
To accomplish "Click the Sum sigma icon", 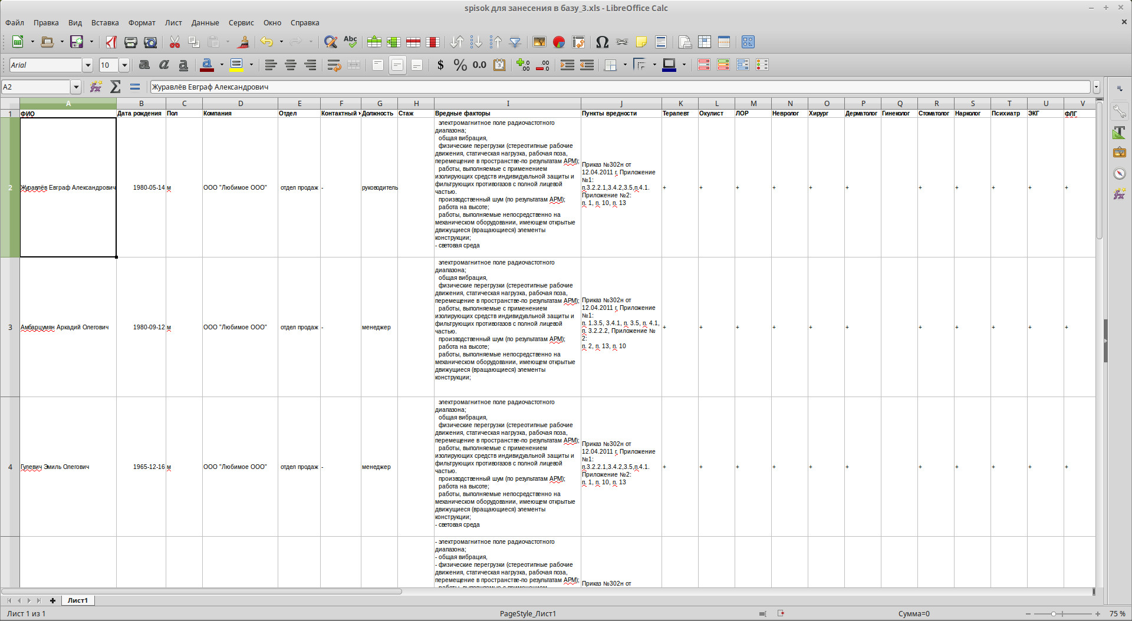I will [116, 87].
